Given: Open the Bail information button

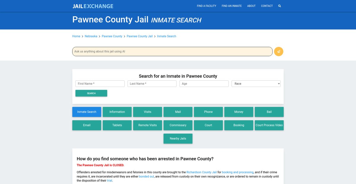Looking at the screenshot, I should [x=269, y=112].
